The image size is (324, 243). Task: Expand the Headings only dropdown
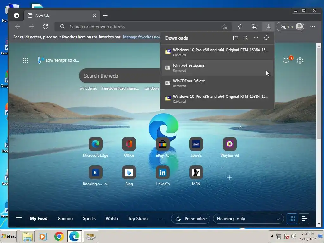[x=248, y=219]
